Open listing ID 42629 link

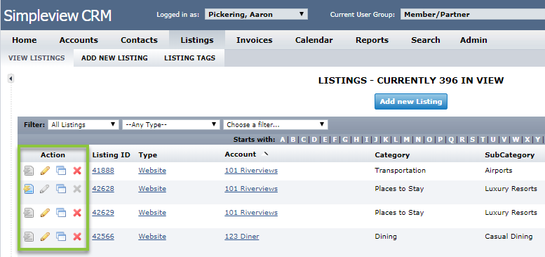click(x=103, y=213)
